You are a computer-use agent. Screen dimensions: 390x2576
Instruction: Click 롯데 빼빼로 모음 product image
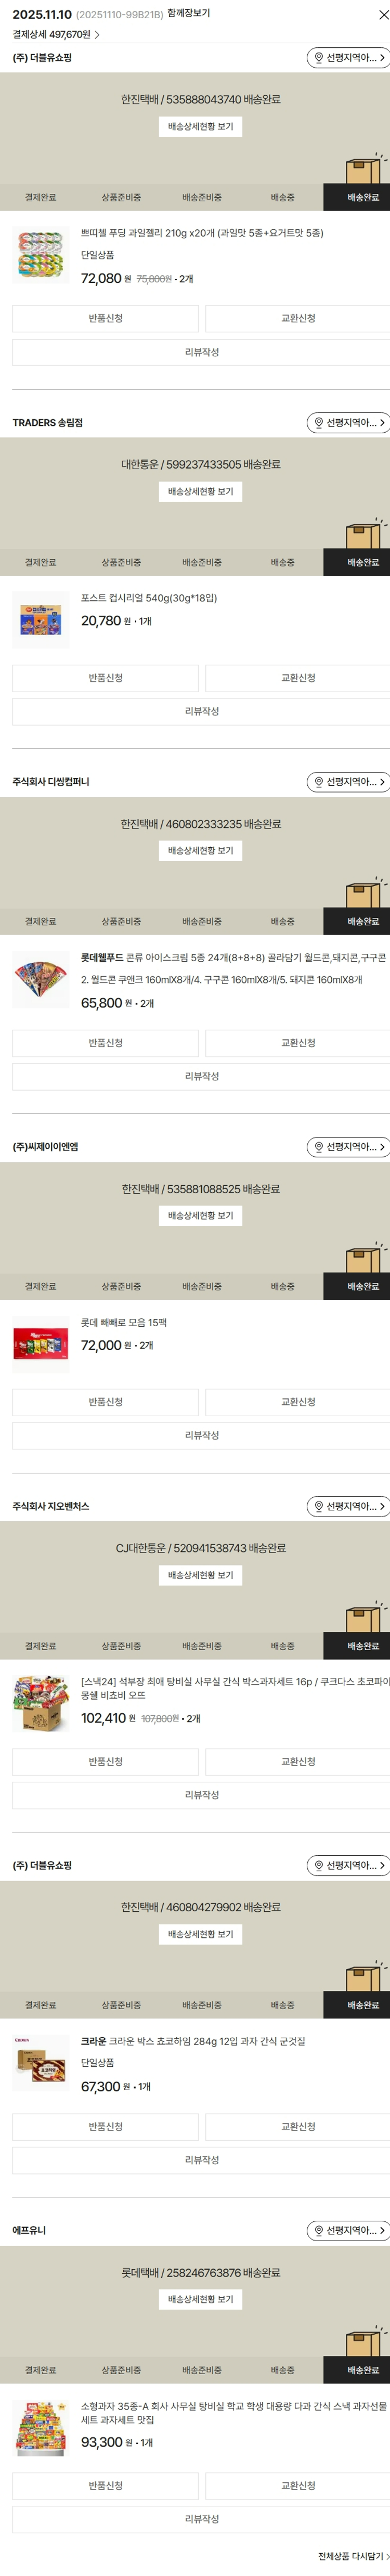(x=41, y=1343)
